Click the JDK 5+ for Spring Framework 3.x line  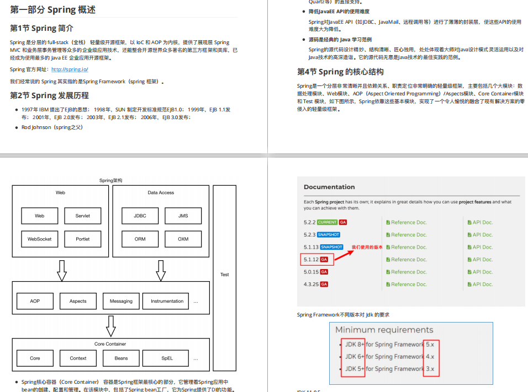coord(389,369)
